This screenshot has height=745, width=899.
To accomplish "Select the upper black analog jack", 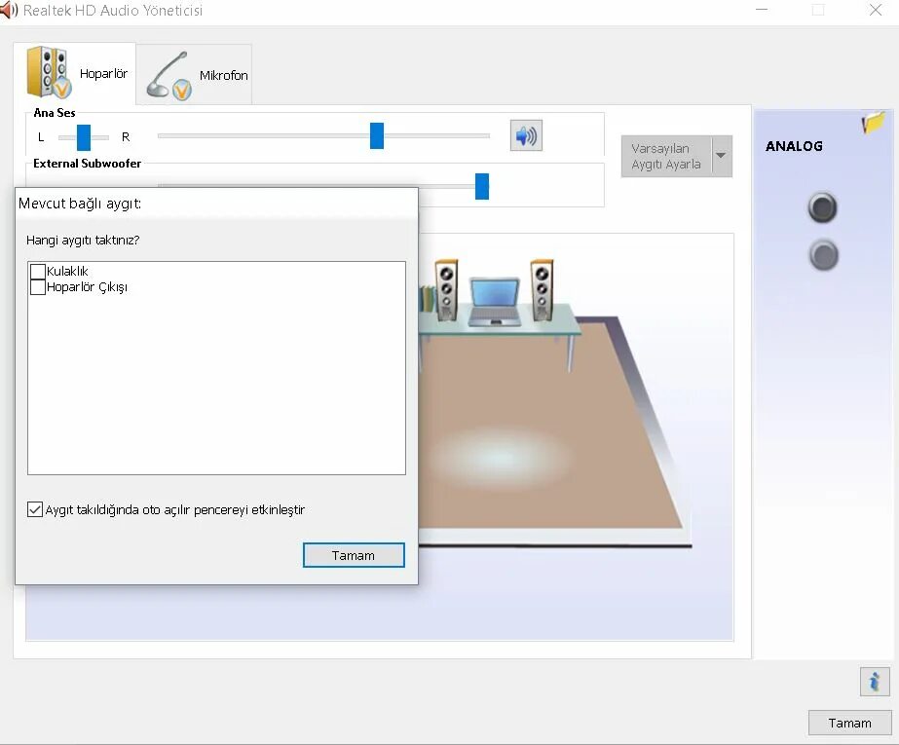I will point(823,206).
